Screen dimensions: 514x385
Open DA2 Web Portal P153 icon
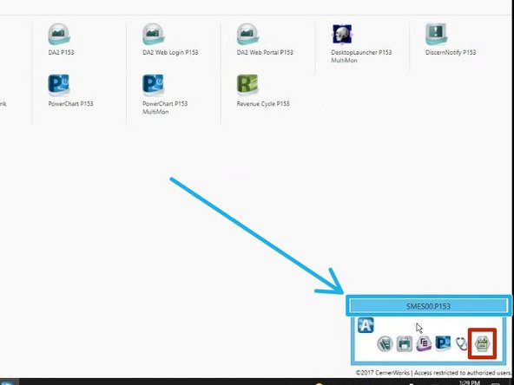[247, 34]
